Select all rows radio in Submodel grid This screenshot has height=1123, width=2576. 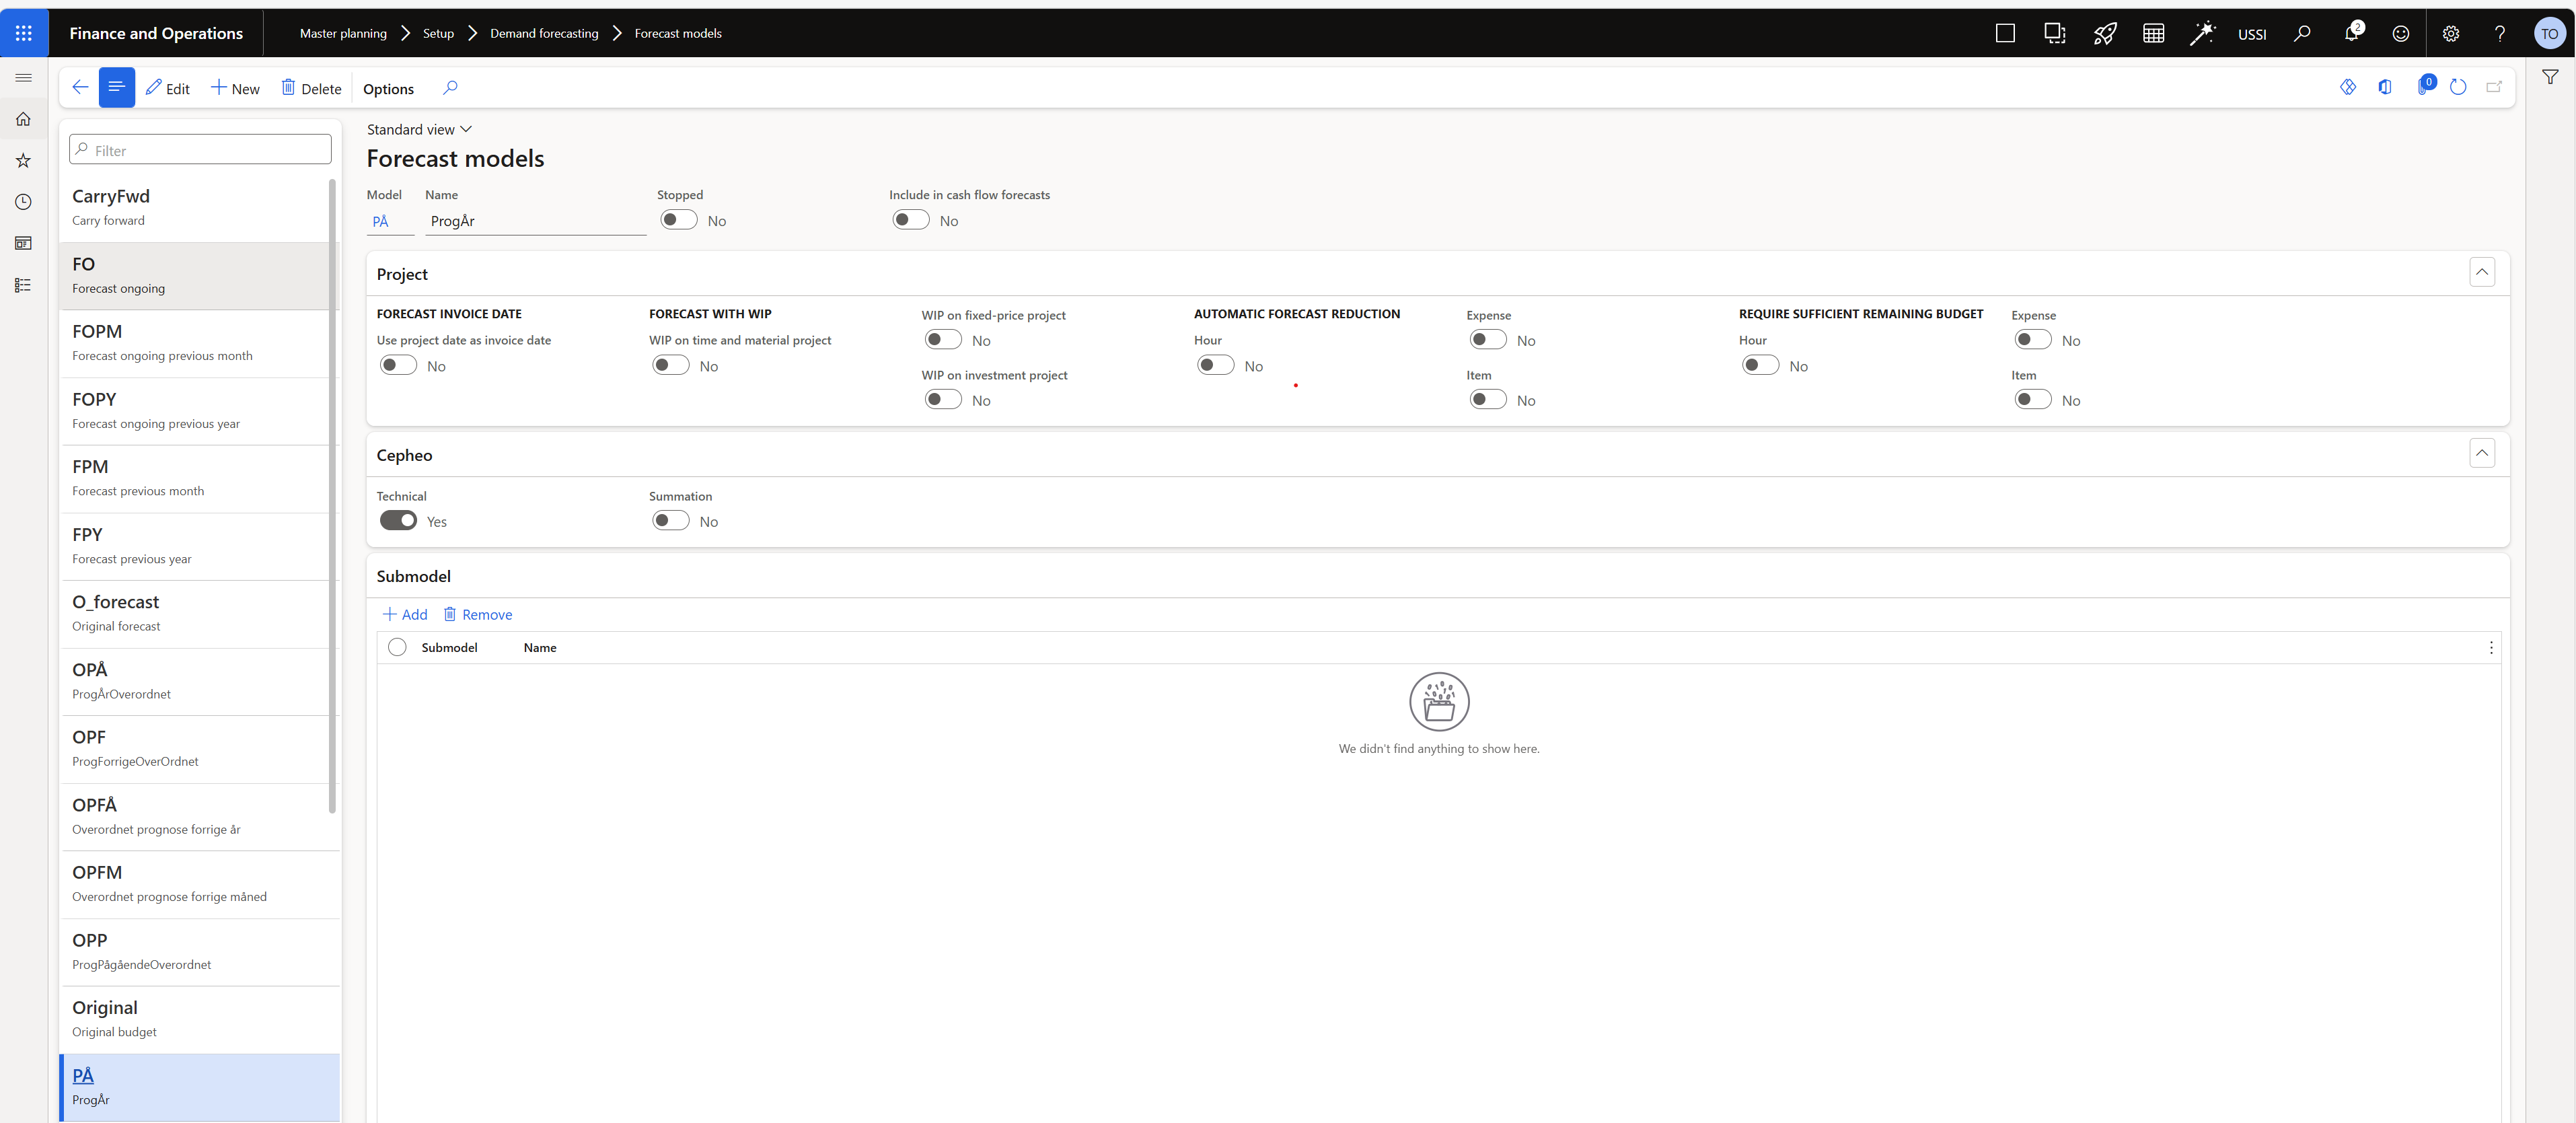pyautogui.click(x=397, y=647)
